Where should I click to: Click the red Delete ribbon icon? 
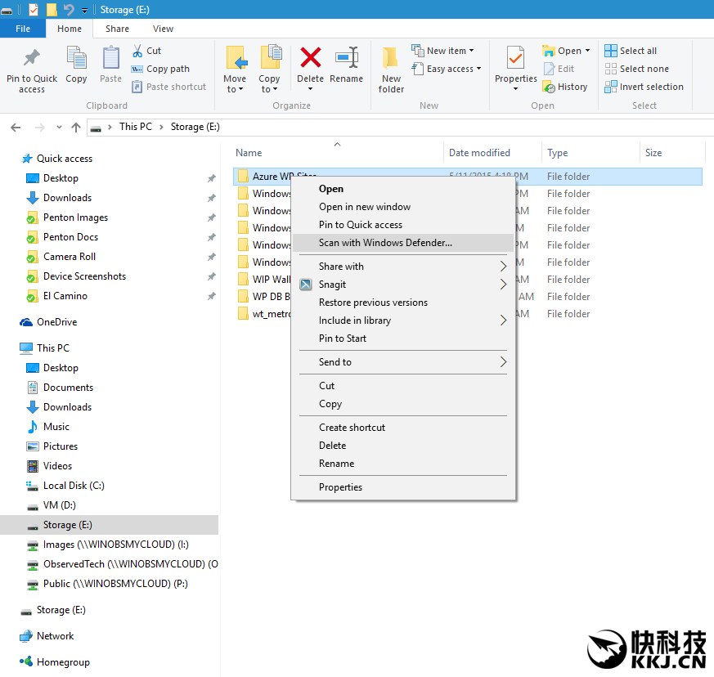click(311, 58)
